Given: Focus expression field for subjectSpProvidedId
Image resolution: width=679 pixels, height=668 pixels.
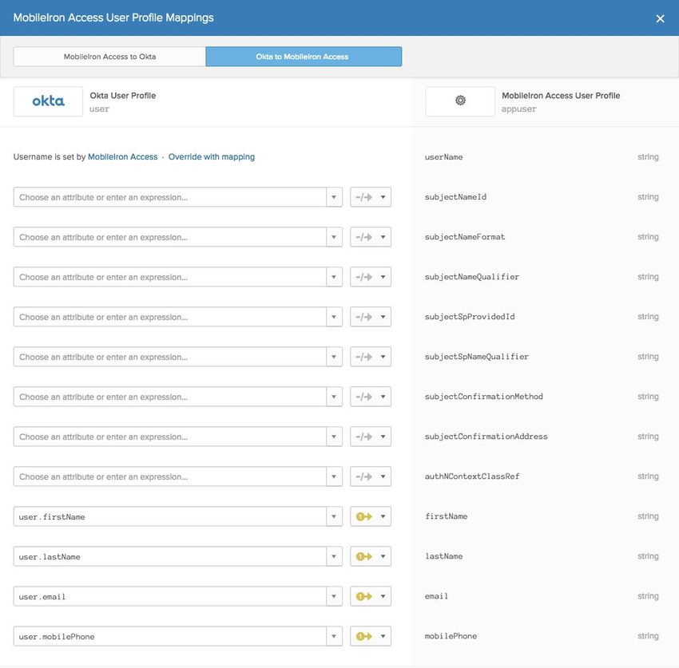Looking at the screenshot, I should [x=169, y=317].
